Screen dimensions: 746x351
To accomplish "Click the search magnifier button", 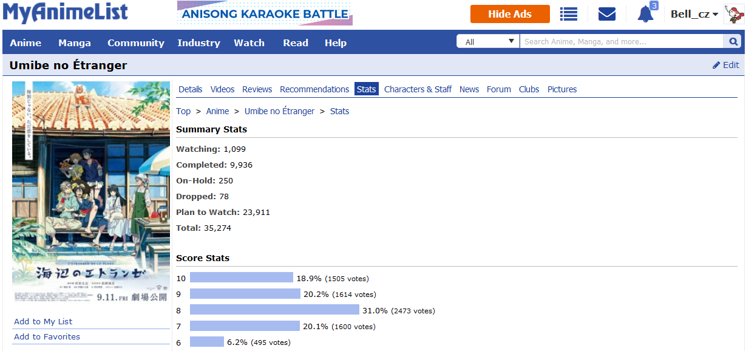I will tap(733, 42).
